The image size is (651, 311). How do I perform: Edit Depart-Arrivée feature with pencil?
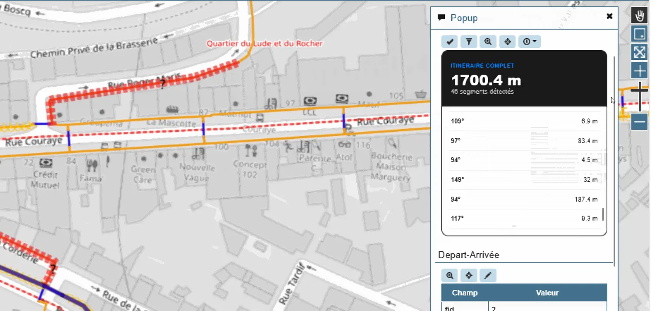click(x=488, y=275)
